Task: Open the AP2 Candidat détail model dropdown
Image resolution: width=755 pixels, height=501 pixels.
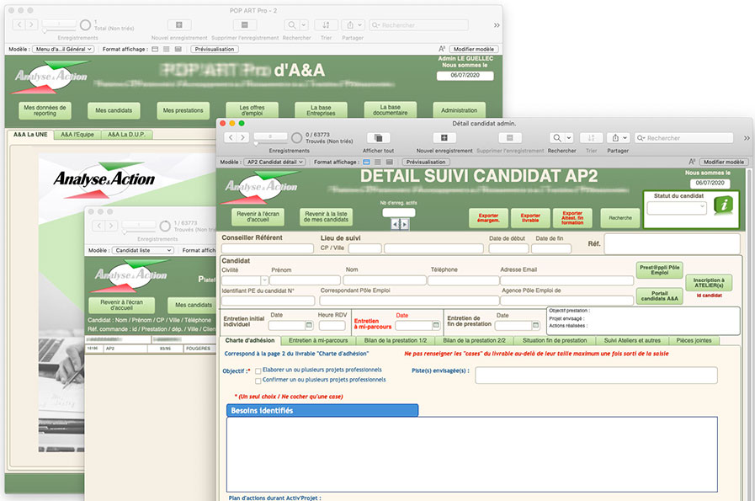Action: click(274, 162)
